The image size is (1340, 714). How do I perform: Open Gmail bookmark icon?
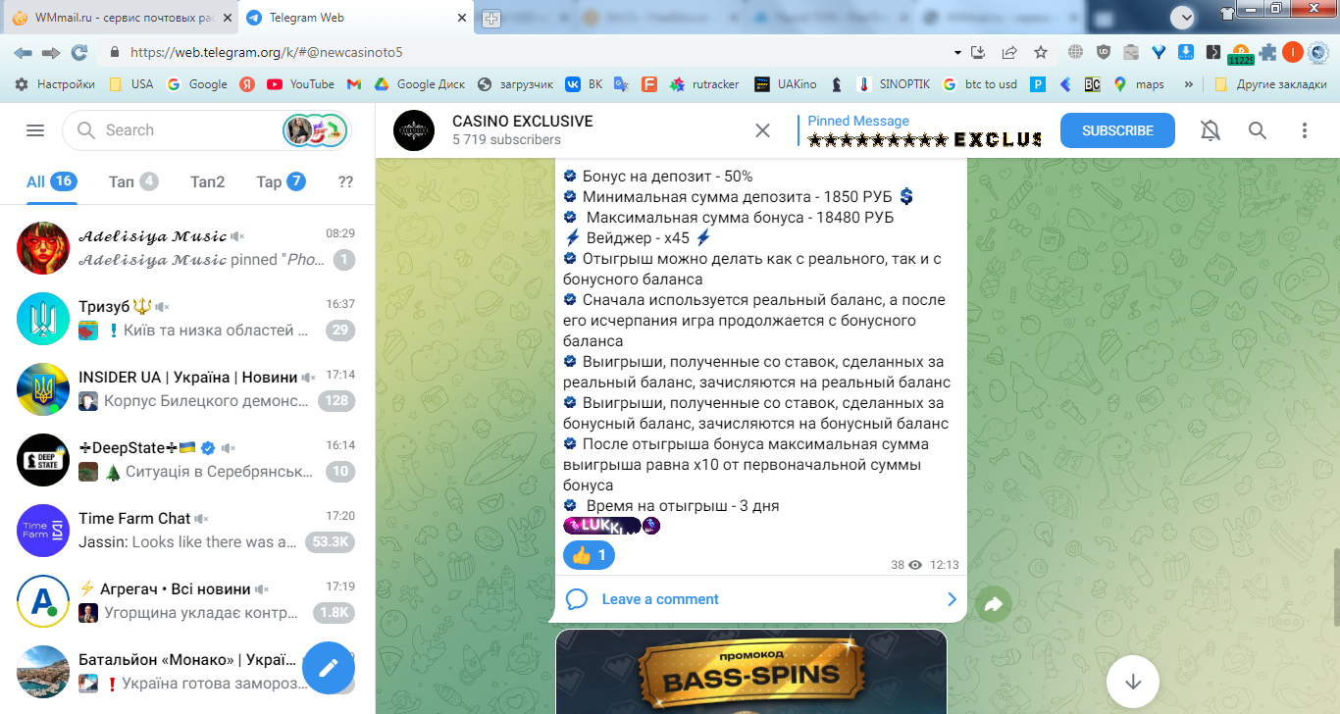pyautogui.click(x=354, y=84)
